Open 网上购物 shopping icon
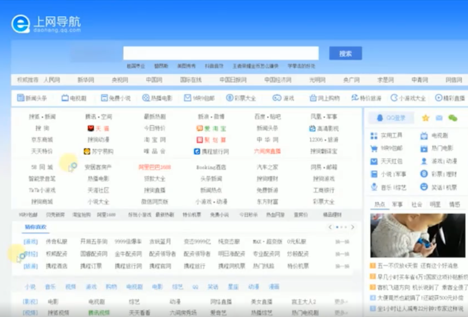Viewport: 468px width, 317px height. tap(313, 98)
